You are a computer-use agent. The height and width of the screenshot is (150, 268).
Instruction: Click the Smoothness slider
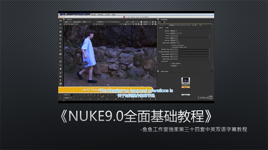[x=194, y=57]
